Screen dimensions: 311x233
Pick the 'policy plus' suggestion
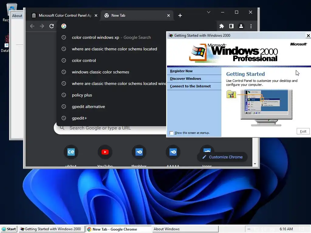(x=111, y=95)
